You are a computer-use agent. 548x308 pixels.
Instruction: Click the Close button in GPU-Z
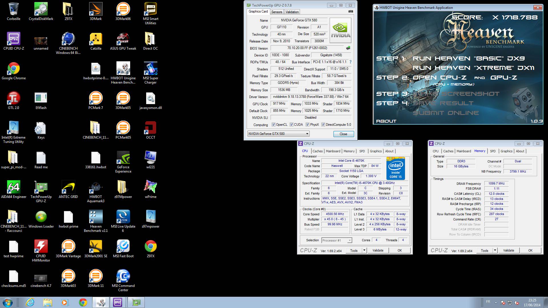[343, 134]
